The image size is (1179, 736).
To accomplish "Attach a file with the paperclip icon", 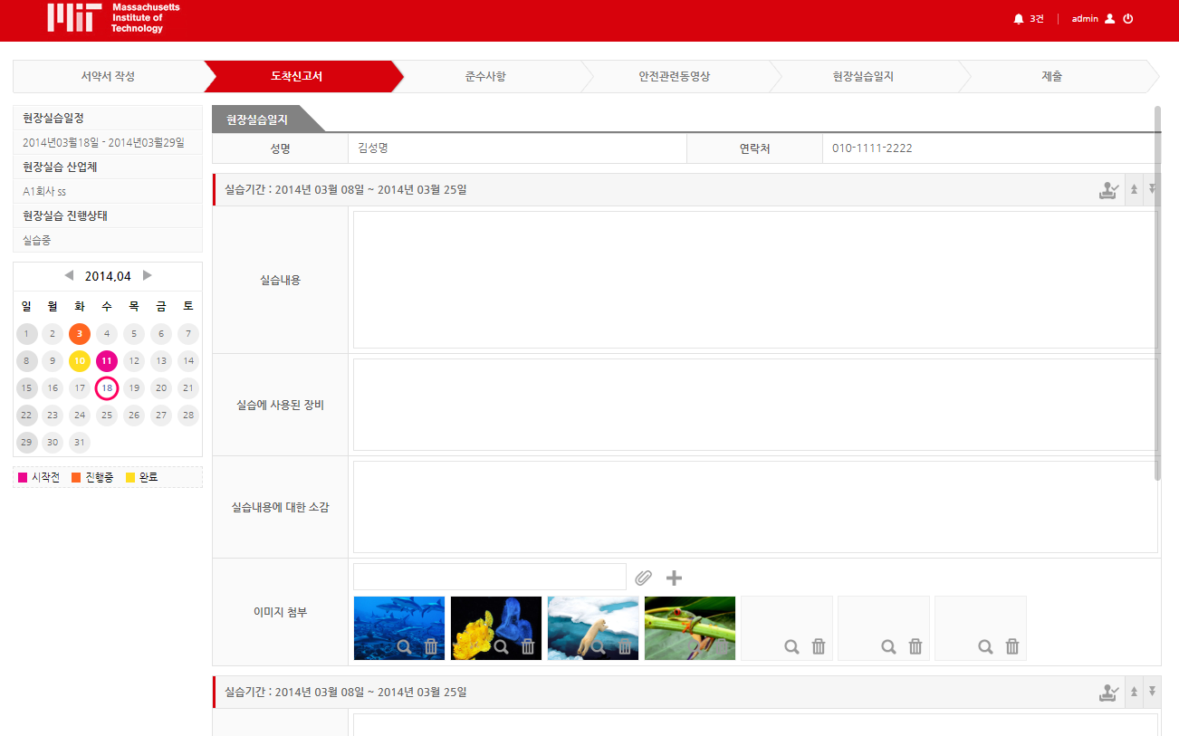I will 643,577.
